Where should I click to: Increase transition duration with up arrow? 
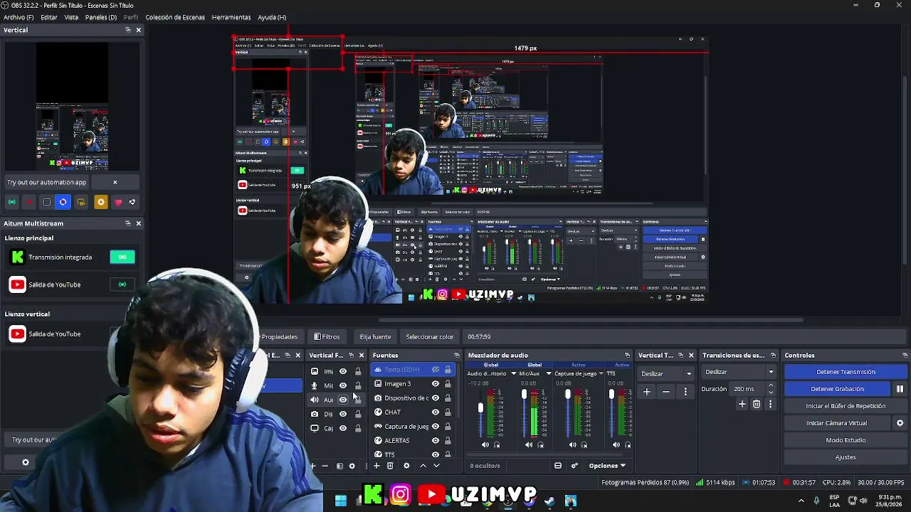coord(771,386)
